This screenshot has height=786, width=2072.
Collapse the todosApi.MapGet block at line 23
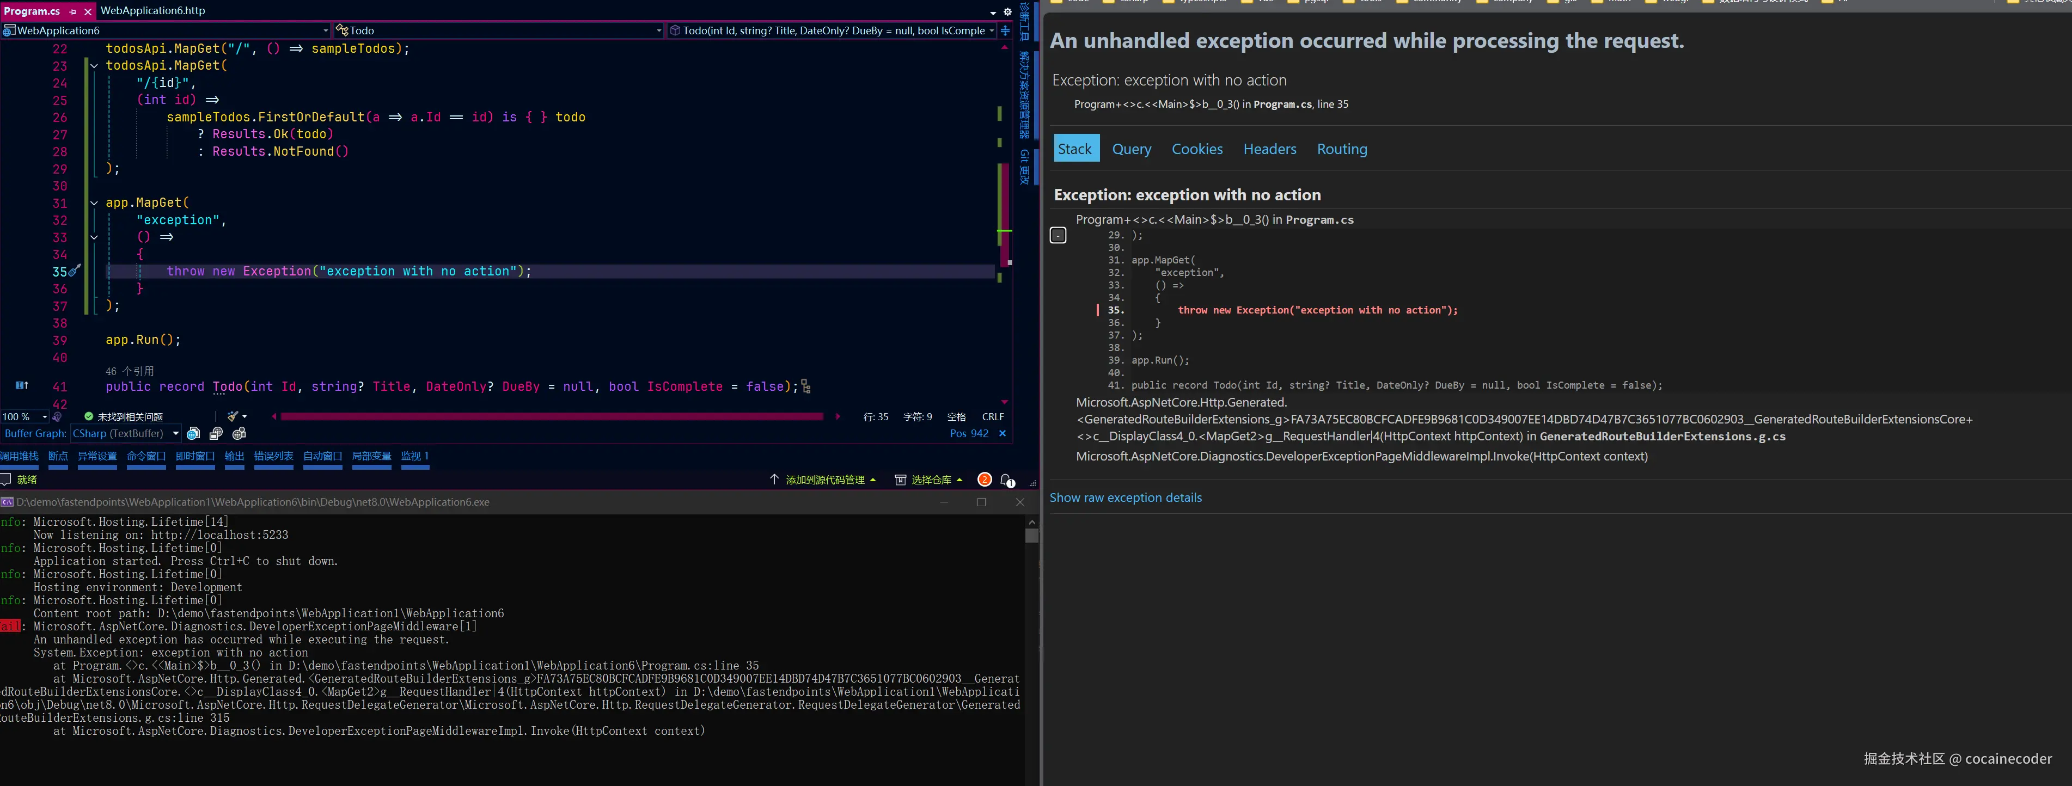click(x=94, y=66)
